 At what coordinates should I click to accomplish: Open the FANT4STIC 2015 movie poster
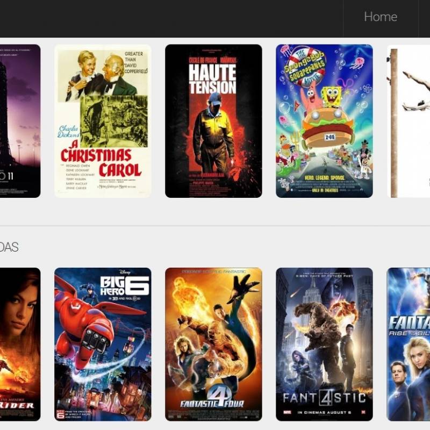click(x=324, y=344)
